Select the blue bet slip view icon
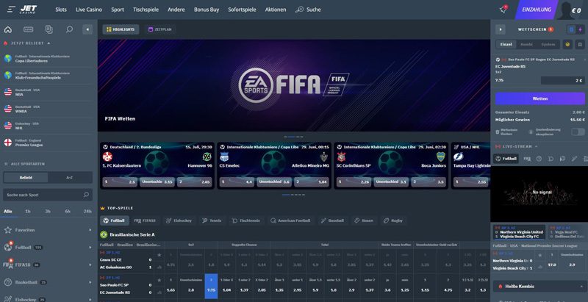 (571, 29)
